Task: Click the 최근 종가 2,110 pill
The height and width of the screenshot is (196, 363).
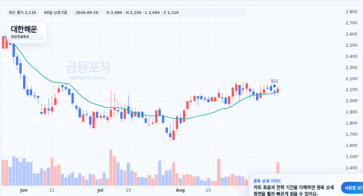Action: coord(22,13)
